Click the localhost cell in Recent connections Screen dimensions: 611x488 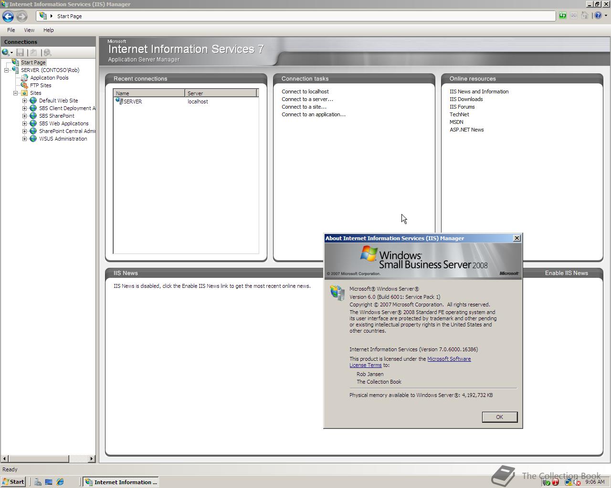[198, 102]
